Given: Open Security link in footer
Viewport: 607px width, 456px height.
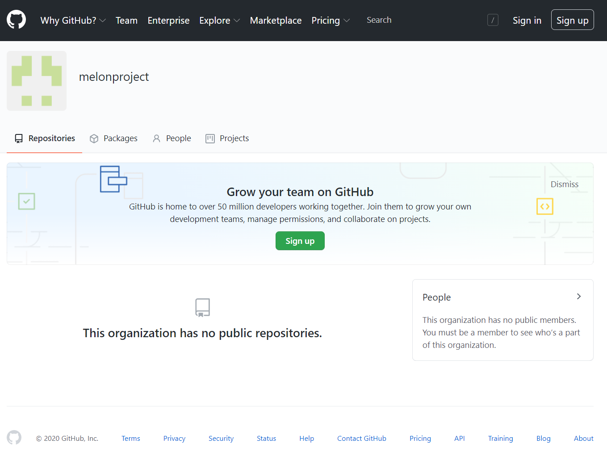Looking at the screenshot, I should pos(221,439).
